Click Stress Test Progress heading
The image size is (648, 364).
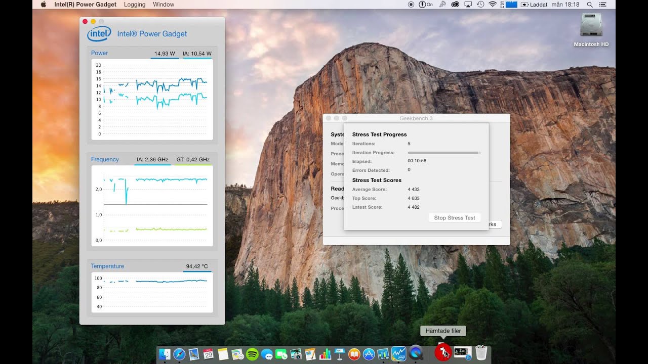point(379,134)
